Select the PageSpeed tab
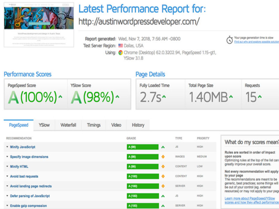 point(18,125)
